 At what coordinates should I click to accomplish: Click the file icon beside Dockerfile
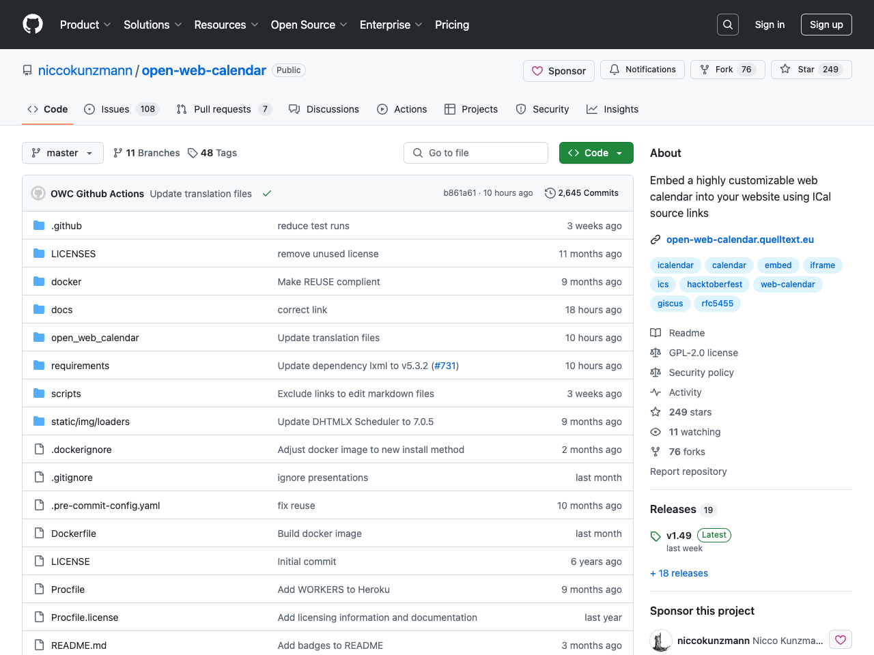coord(39,533)
